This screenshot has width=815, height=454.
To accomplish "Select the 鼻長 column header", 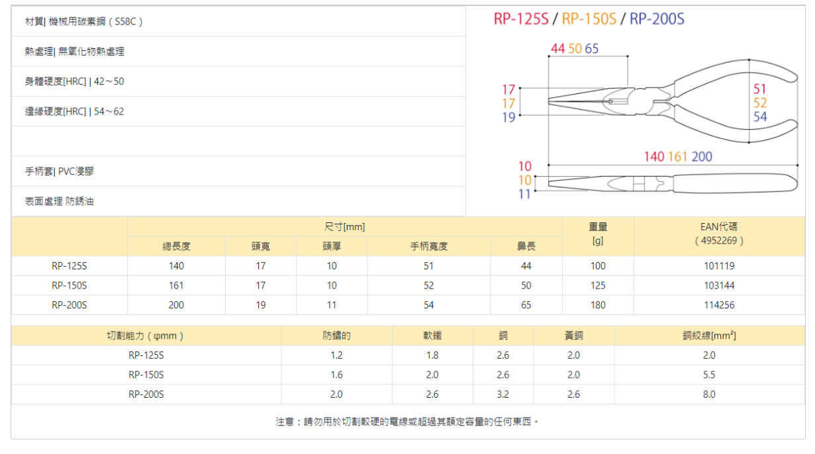I will coord(526,246).
